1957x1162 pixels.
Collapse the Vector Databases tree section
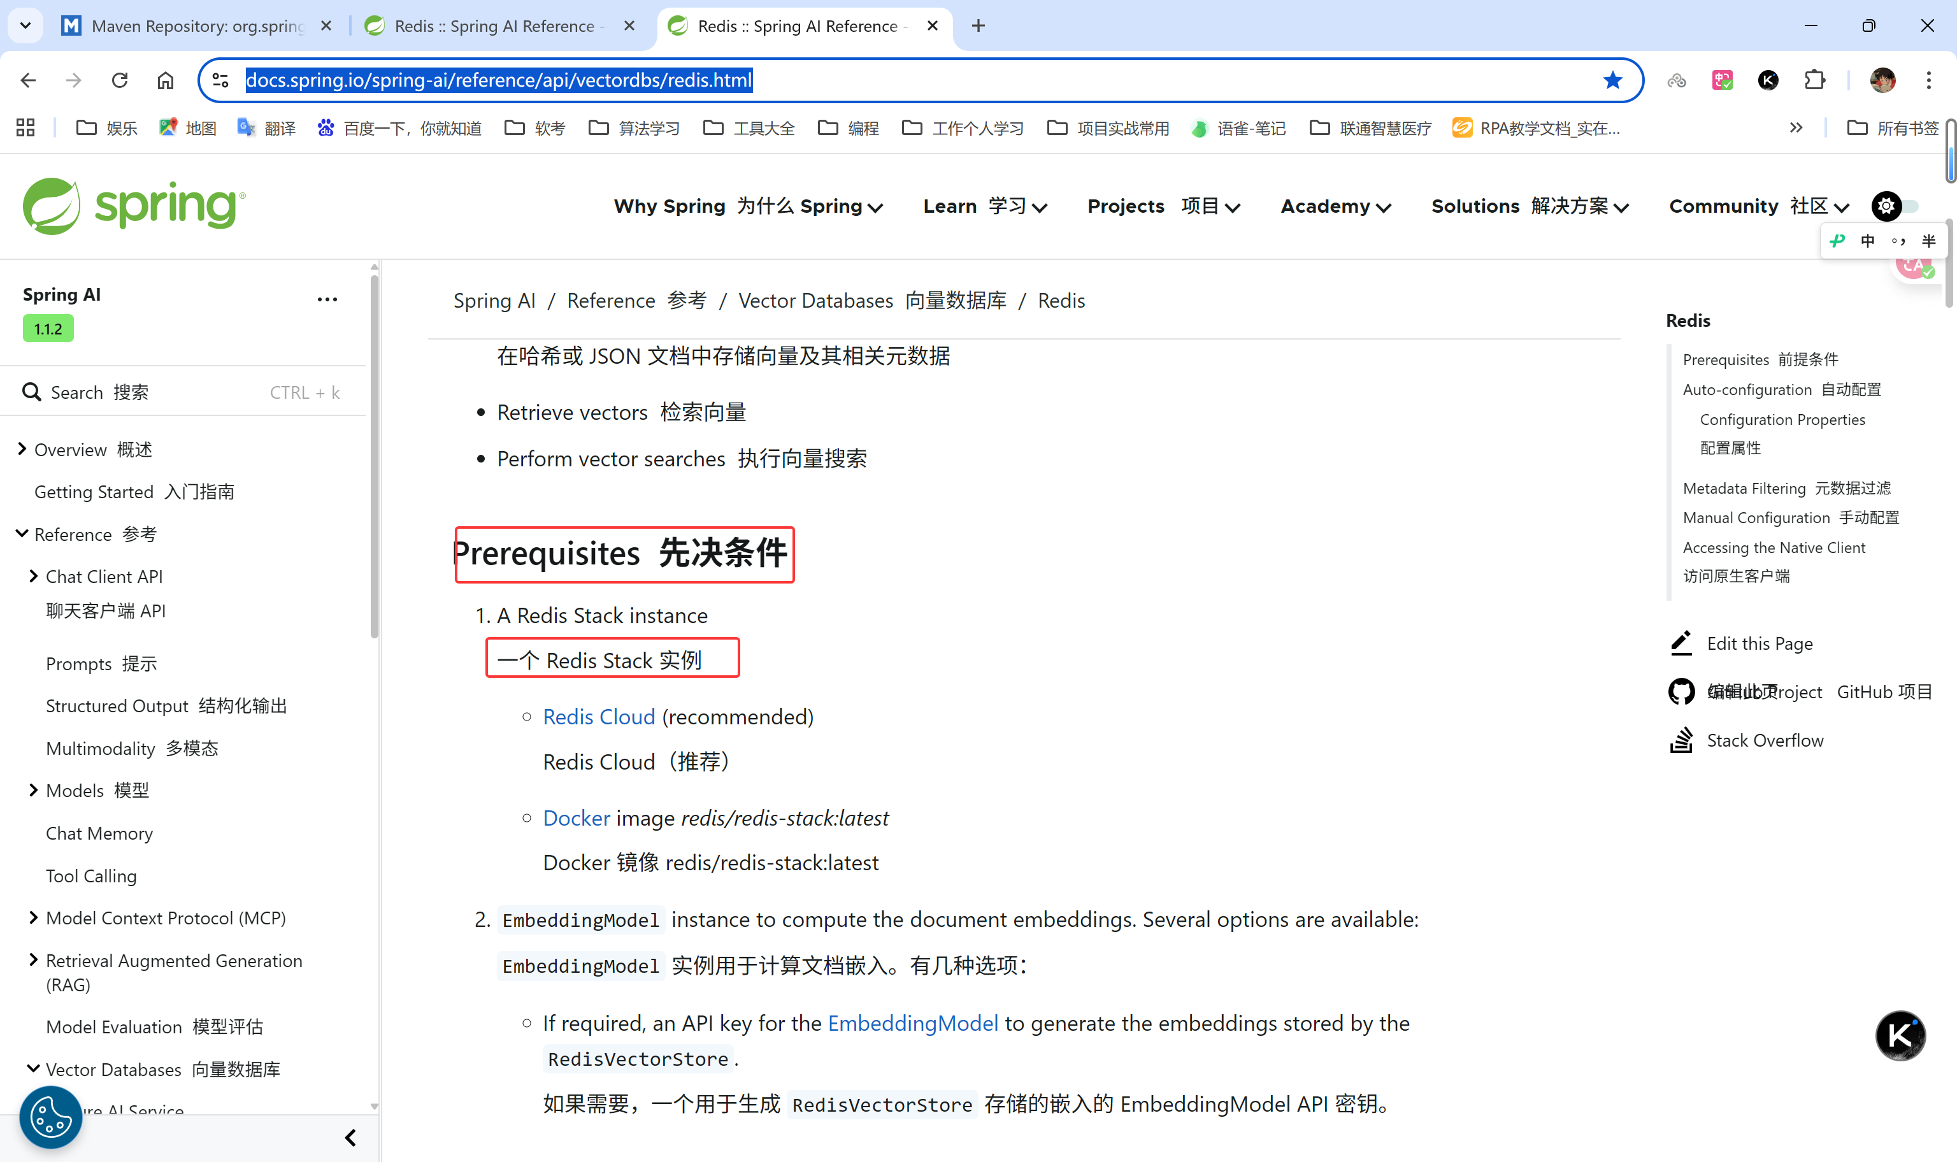click(x=33, y=1069)
